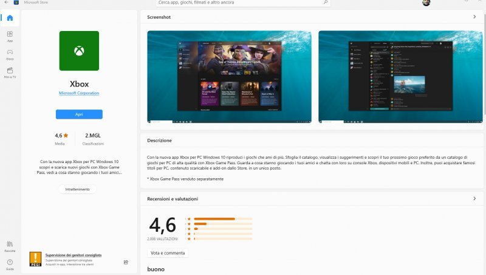Viewport: 486px width, 275px height.
Task: Click the Microsoft Store logo icon
Action: click(16, 2)
